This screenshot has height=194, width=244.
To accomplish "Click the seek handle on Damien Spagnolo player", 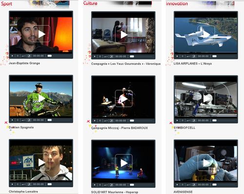I will click(50, 120).
